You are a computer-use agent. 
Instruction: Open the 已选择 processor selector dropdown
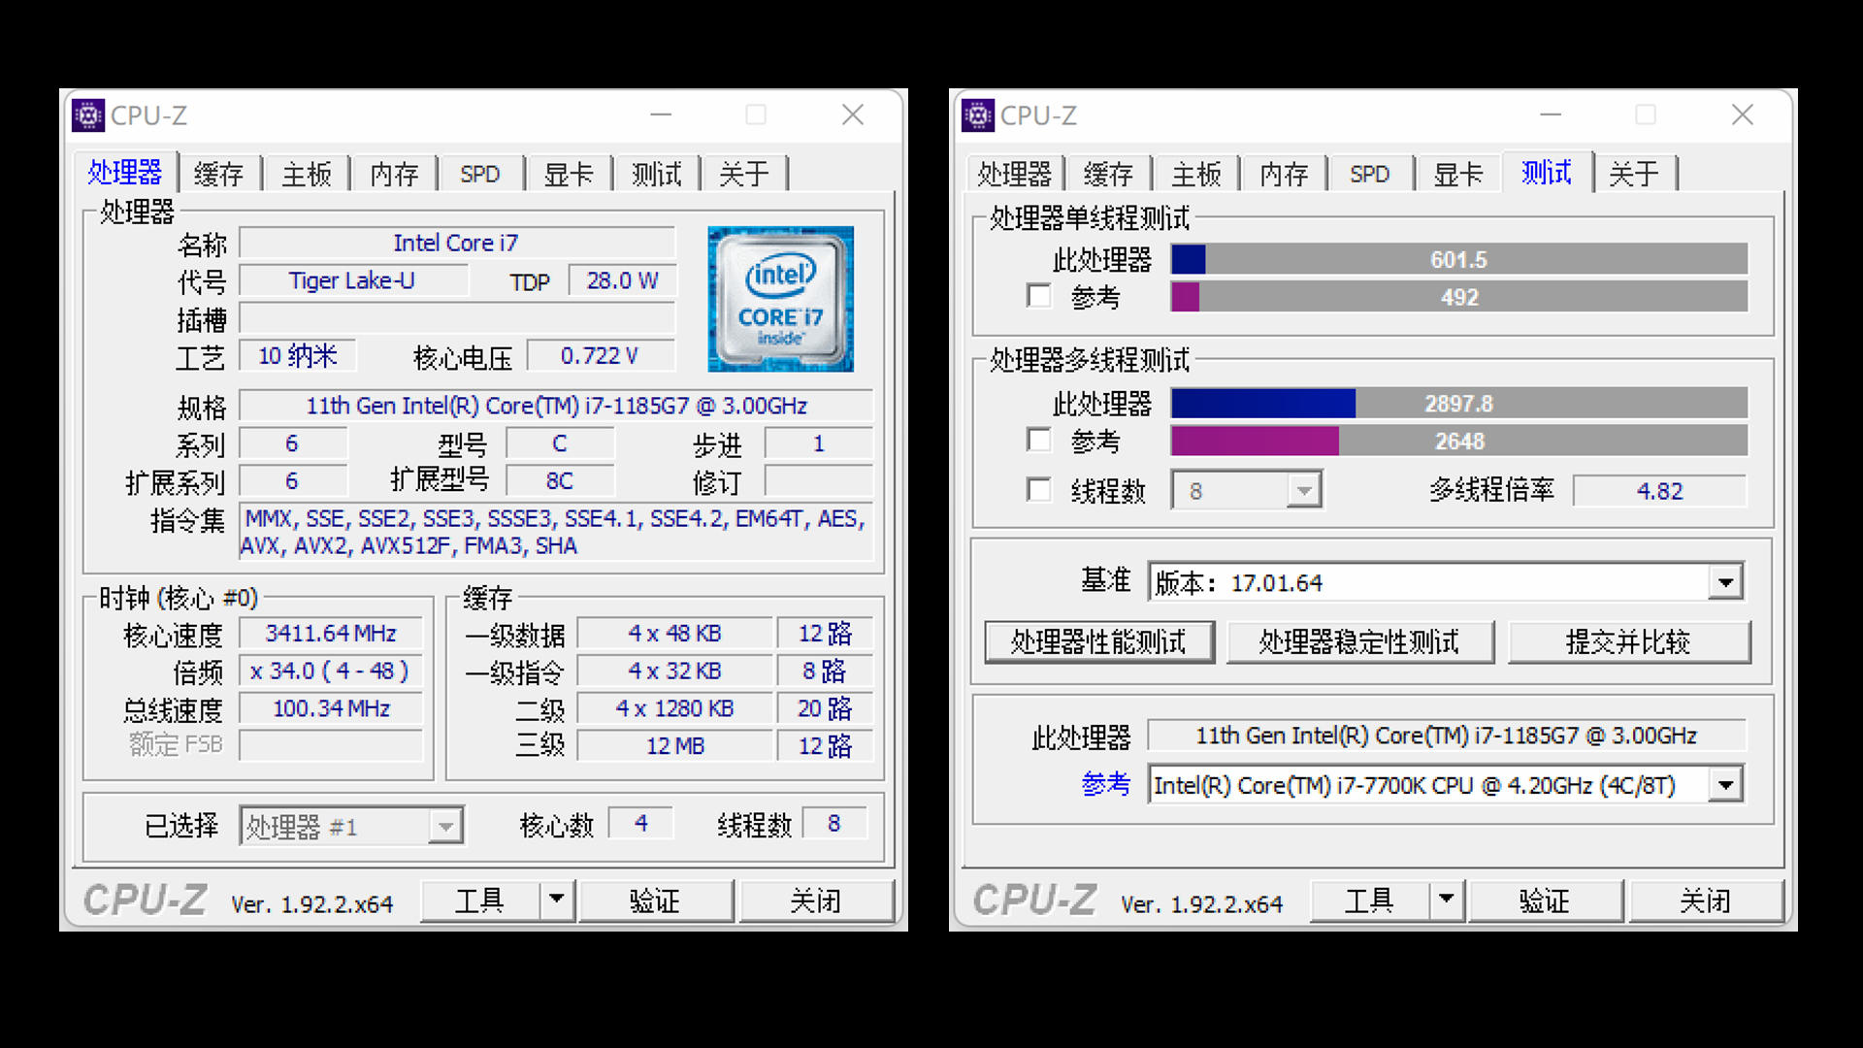point(445,826)
